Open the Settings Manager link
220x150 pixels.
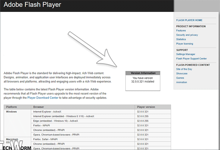pyautogui.click(x=186, y=54)
